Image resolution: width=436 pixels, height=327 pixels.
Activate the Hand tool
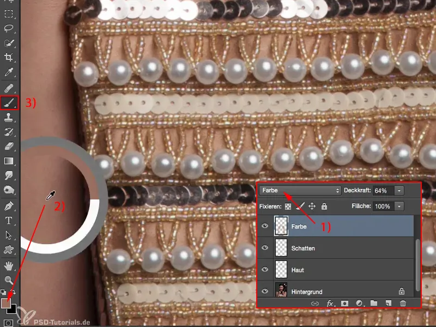click(9, 266)
